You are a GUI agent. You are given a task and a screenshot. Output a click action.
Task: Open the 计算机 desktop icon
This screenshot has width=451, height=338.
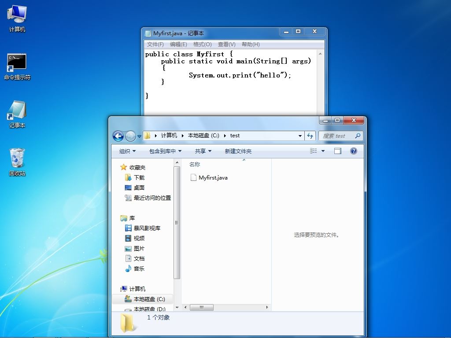[17, 18]
